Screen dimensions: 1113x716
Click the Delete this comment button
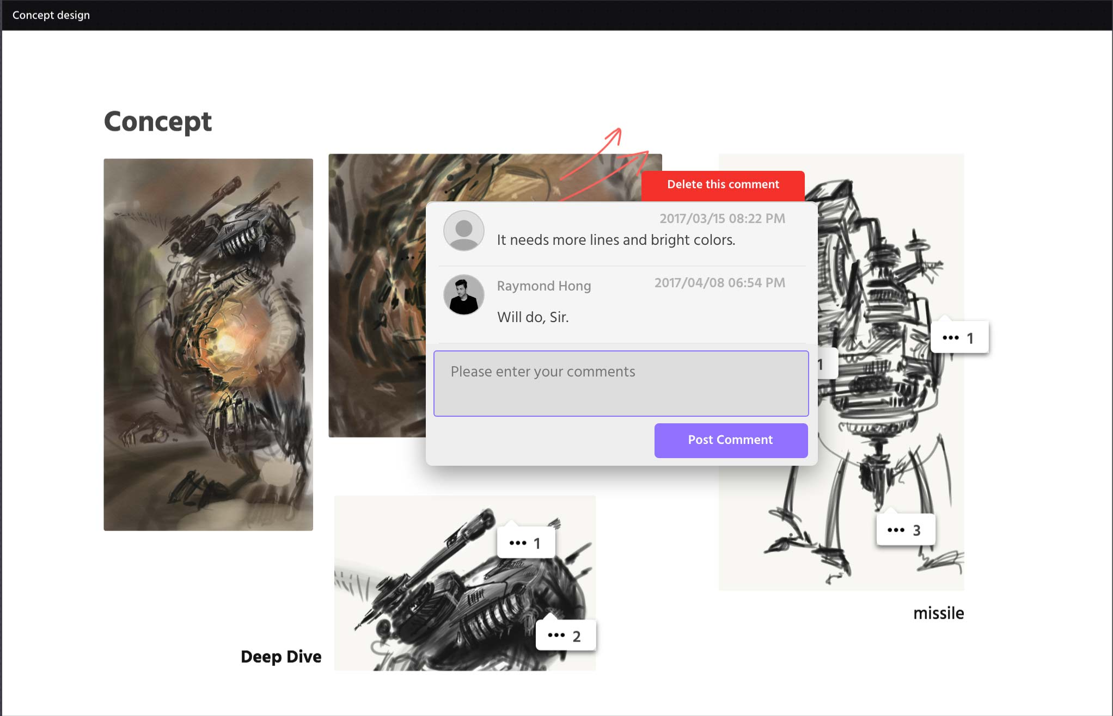coord(723,186)
